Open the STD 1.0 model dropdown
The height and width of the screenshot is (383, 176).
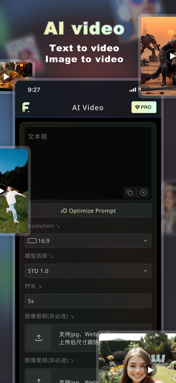point(88,271)
